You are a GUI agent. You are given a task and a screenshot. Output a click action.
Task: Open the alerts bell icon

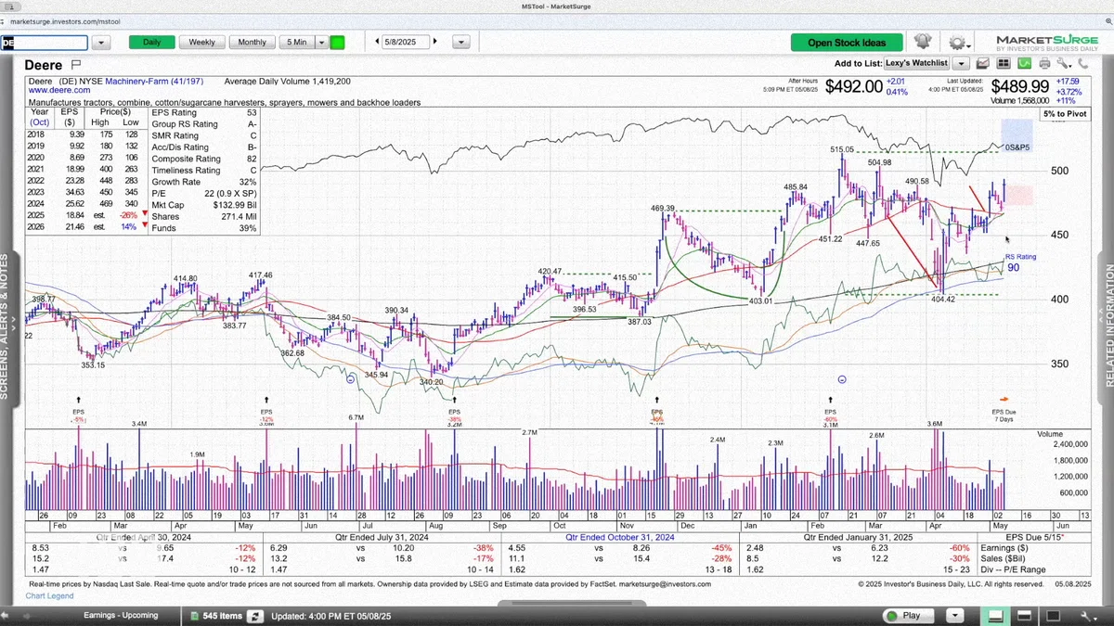(923, 42)
